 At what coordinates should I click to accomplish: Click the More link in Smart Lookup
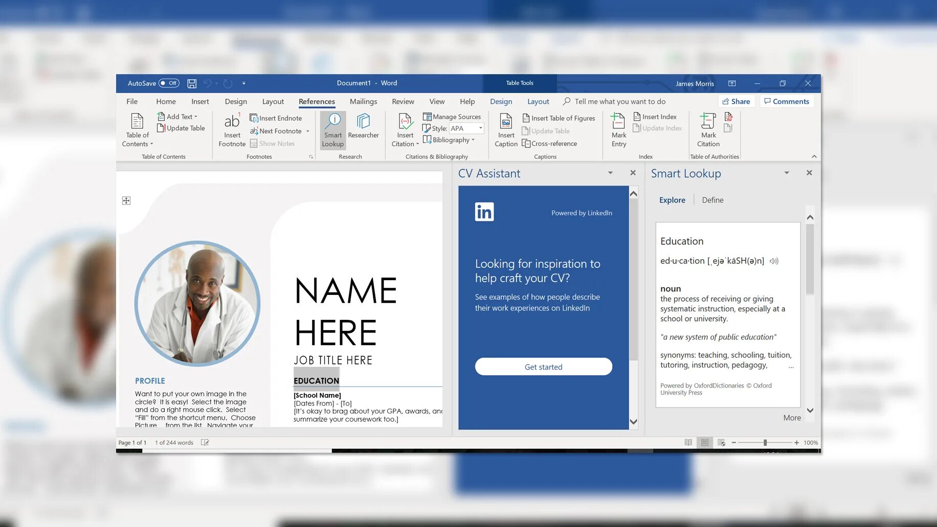coord(792,418)
